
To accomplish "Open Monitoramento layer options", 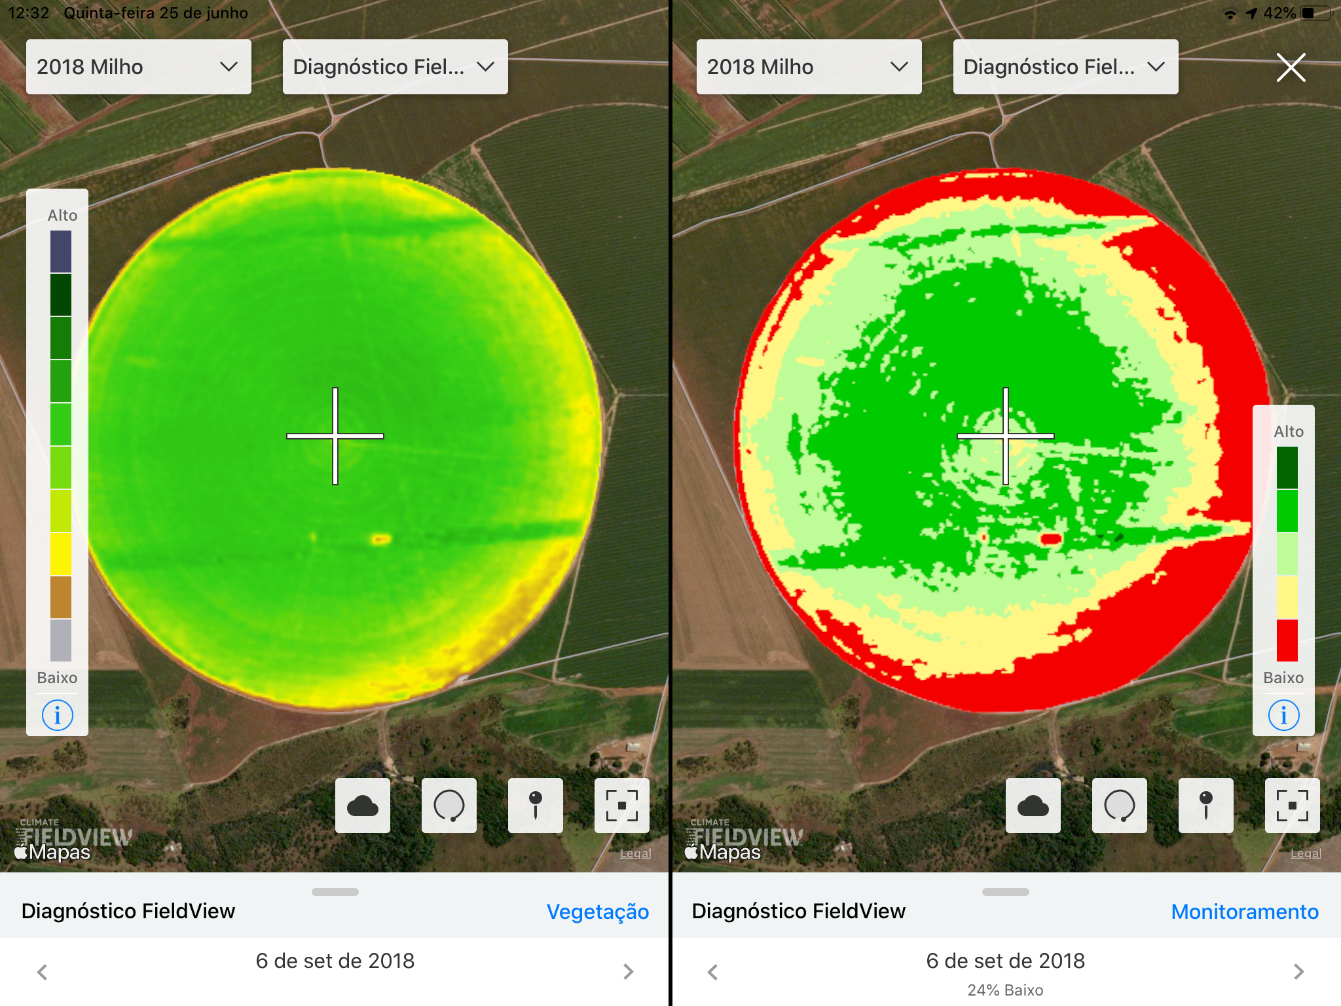I will tap(1246, 911).
